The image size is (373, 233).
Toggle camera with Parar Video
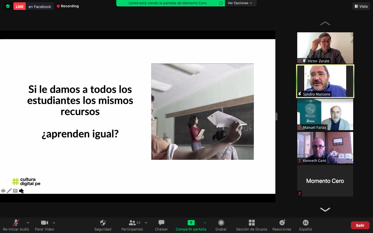44,223
